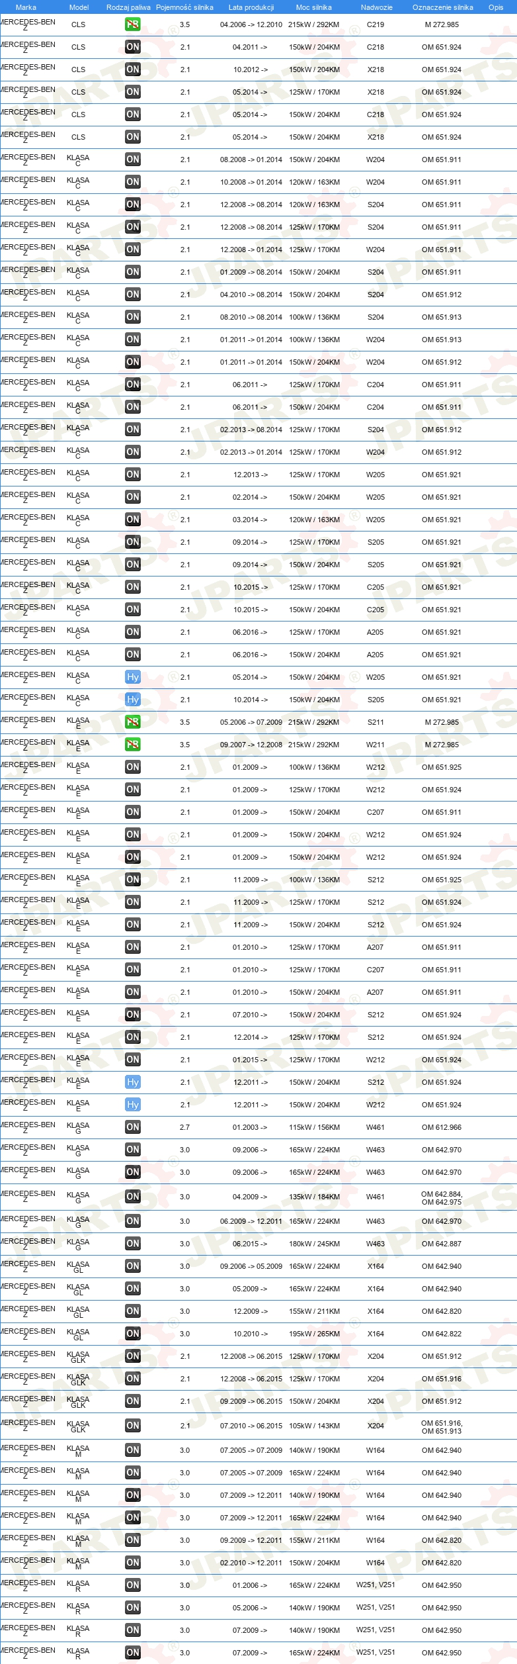Click ON icon in row 08.2010 -> 08.2014

click(133, 317)
